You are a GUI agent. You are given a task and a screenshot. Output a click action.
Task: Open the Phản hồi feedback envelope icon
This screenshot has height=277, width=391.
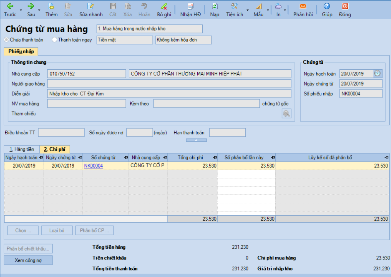(x=302, y=6)
